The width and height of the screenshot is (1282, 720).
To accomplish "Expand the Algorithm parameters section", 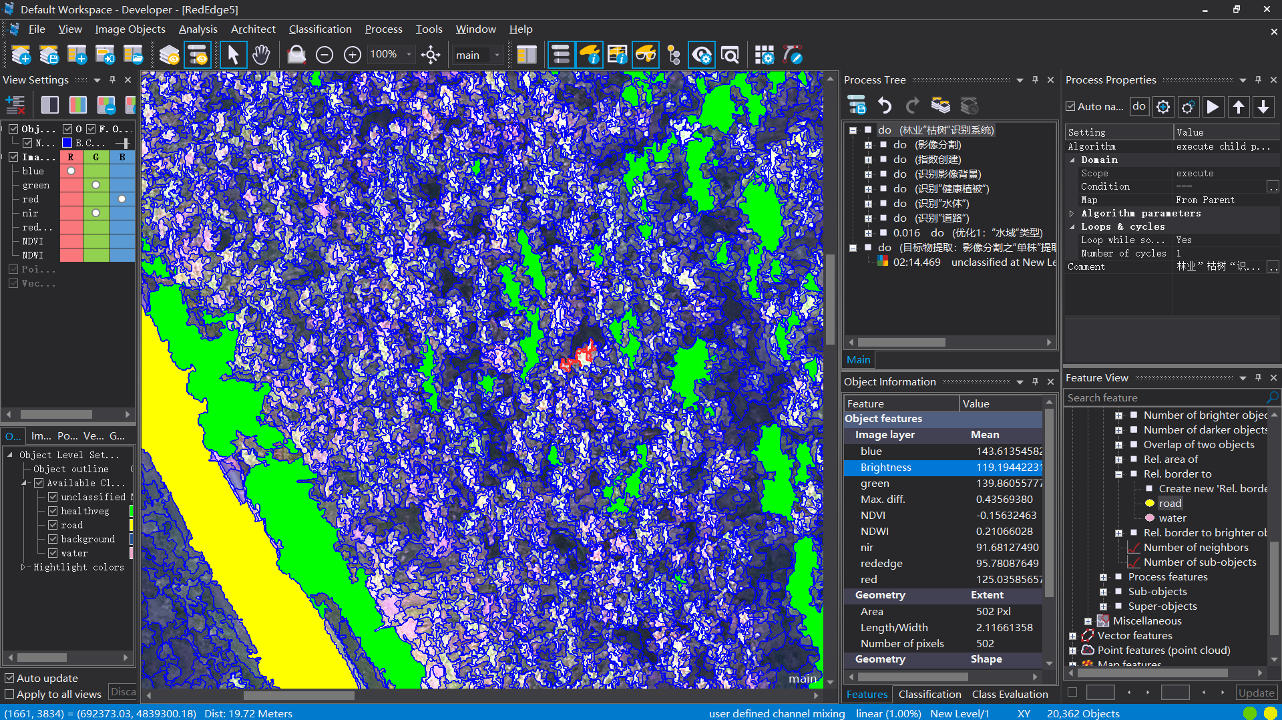I will [1072, 214].
